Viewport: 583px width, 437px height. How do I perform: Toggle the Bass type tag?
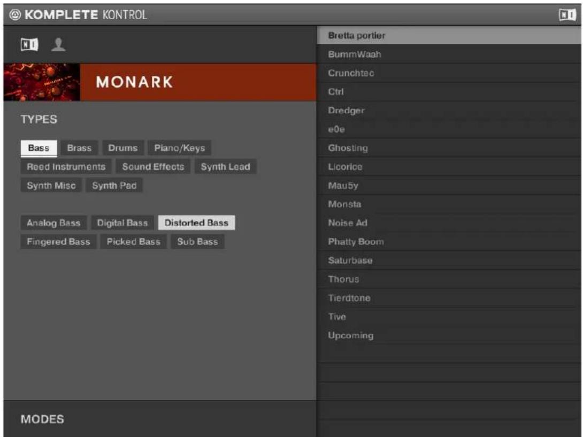pyautogui.click(x=39, y=148)
